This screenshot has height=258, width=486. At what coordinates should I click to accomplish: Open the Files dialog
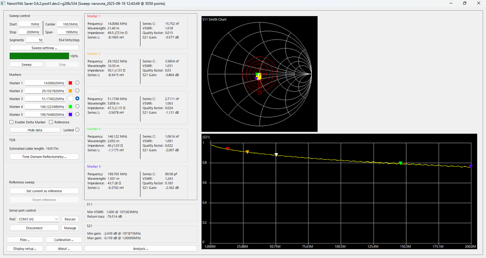[25, 240]
